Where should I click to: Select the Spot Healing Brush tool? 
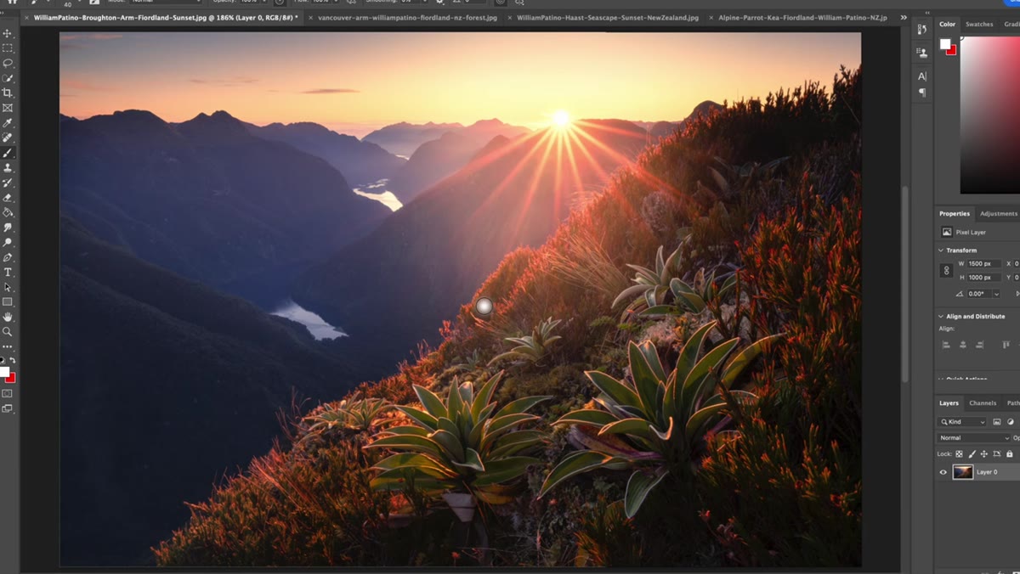coord(8,138)
